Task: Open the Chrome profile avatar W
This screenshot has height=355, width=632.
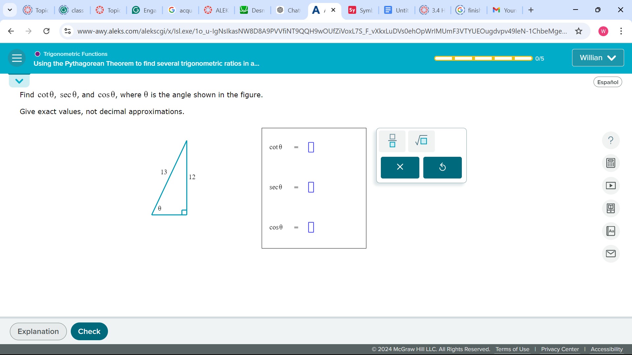Action: (x=603, y=31)
